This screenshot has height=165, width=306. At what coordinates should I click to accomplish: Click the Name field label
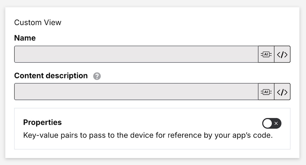[x=25, y=38]
